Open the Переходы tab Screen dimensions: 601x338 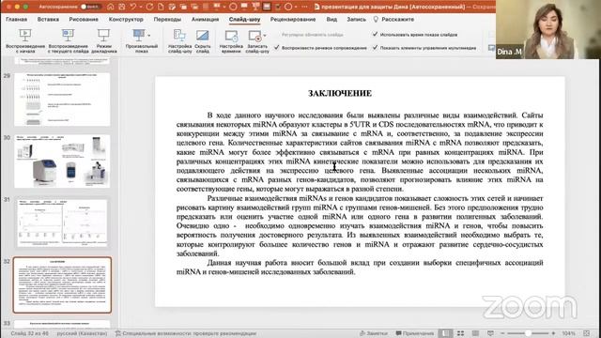pyautogui.click(x=167, y=19)
